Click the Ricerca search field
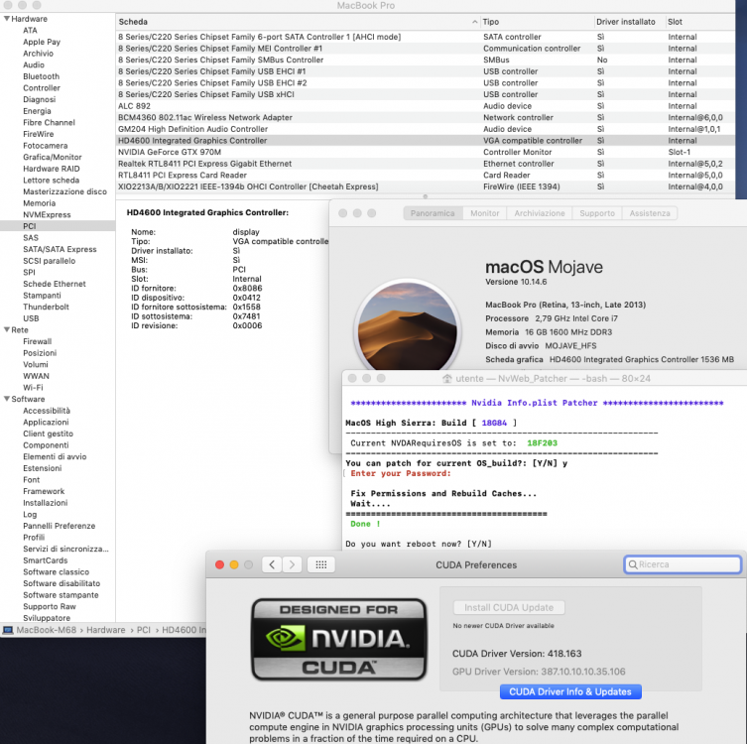 tap(683, 564)
